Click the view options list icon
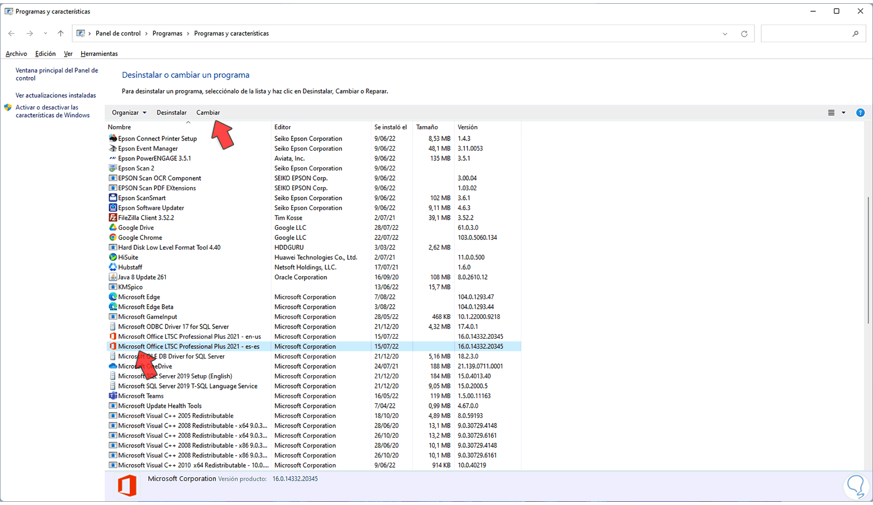 click(x=831, y=113)
